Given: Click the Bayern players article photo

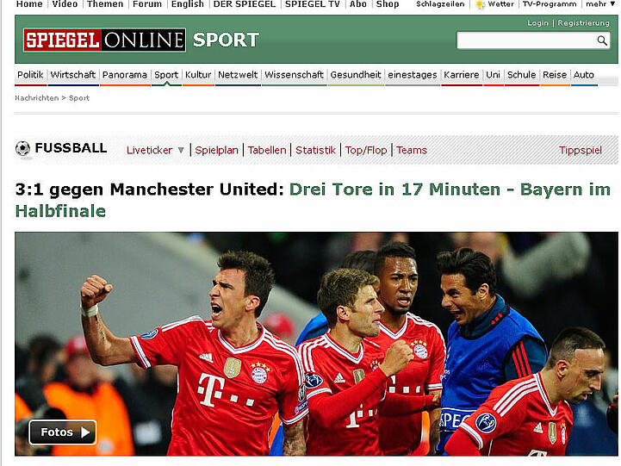Looking at the screenshot, I should tap(316, 344).
